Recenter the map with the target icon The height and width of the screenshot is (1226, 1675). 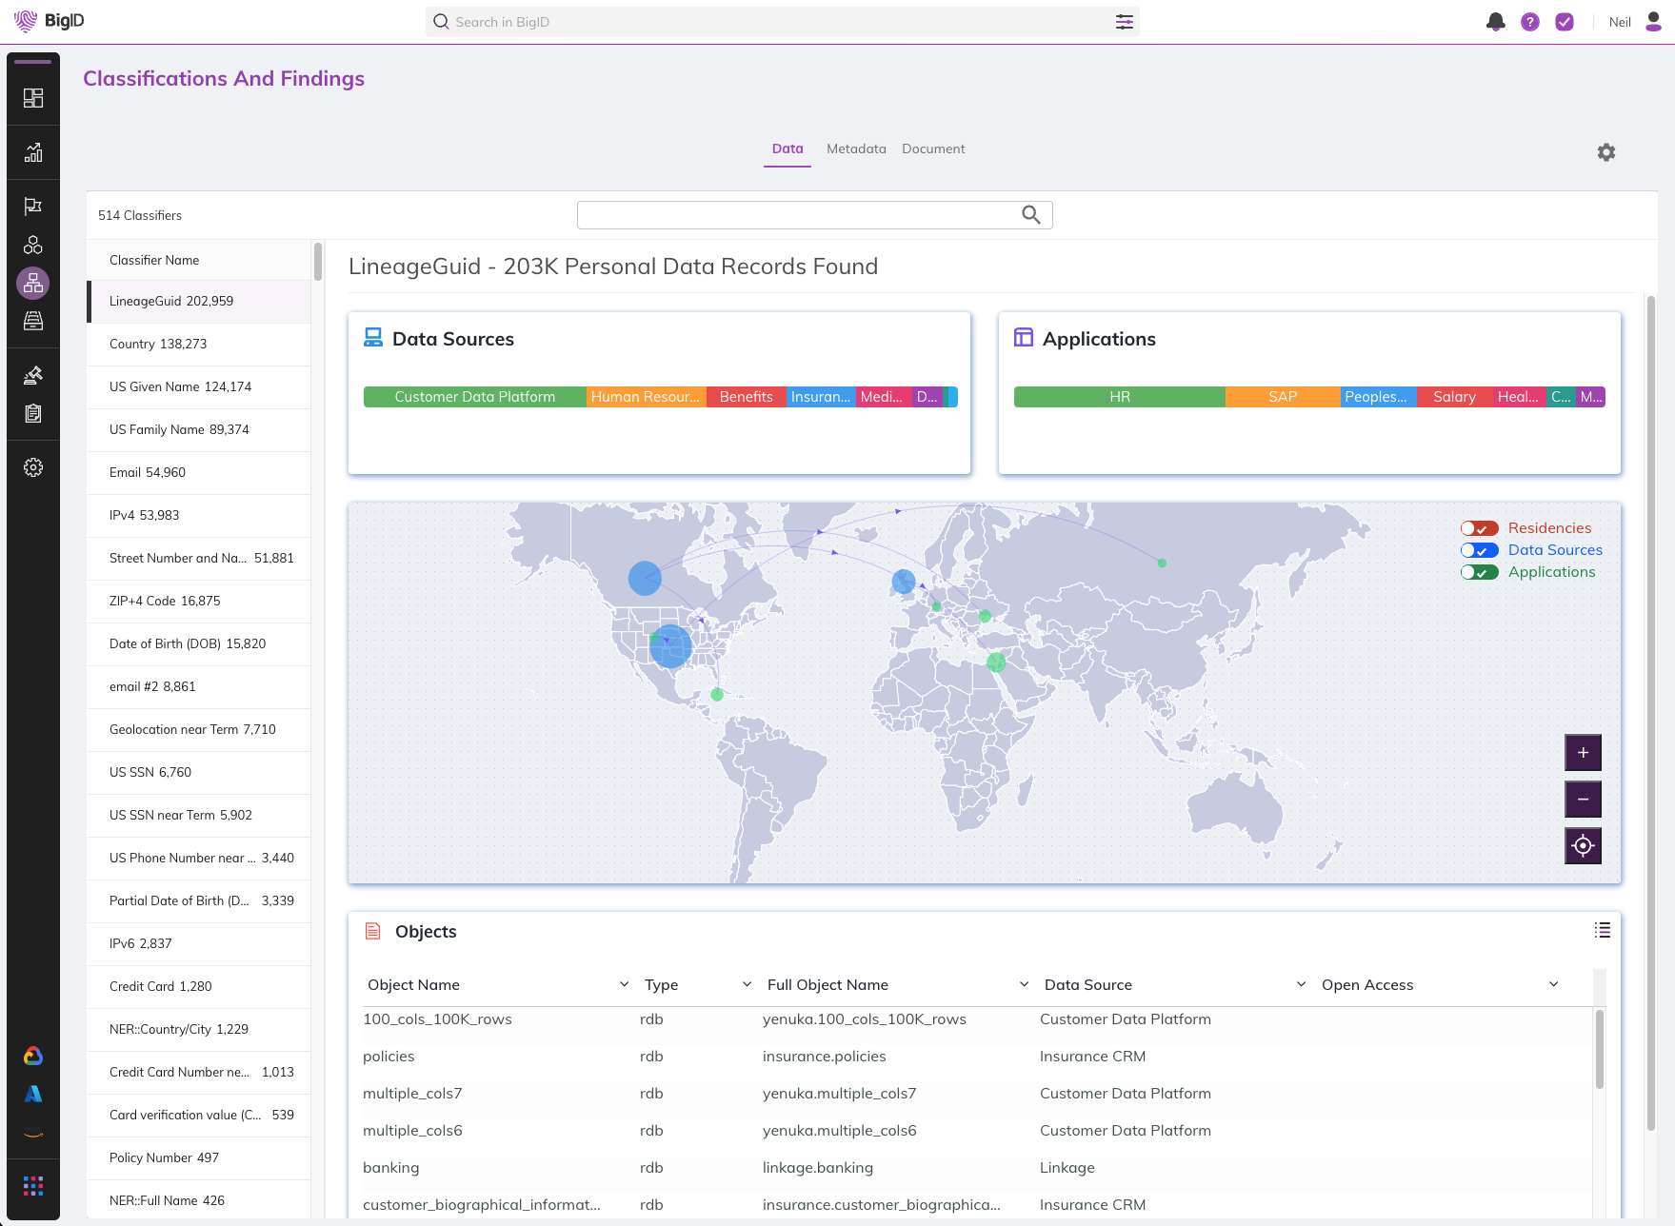tap(1582, 846)
